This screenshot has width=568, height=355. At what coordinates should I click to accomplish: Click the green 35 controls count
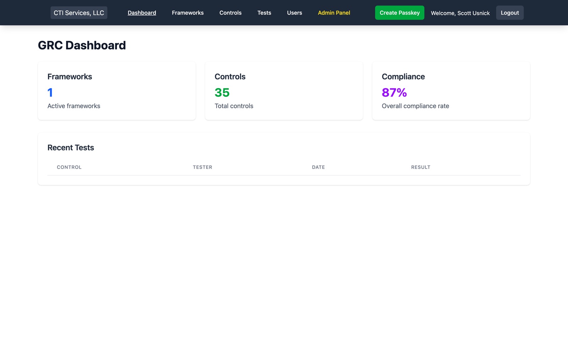[x=222, y=93]
